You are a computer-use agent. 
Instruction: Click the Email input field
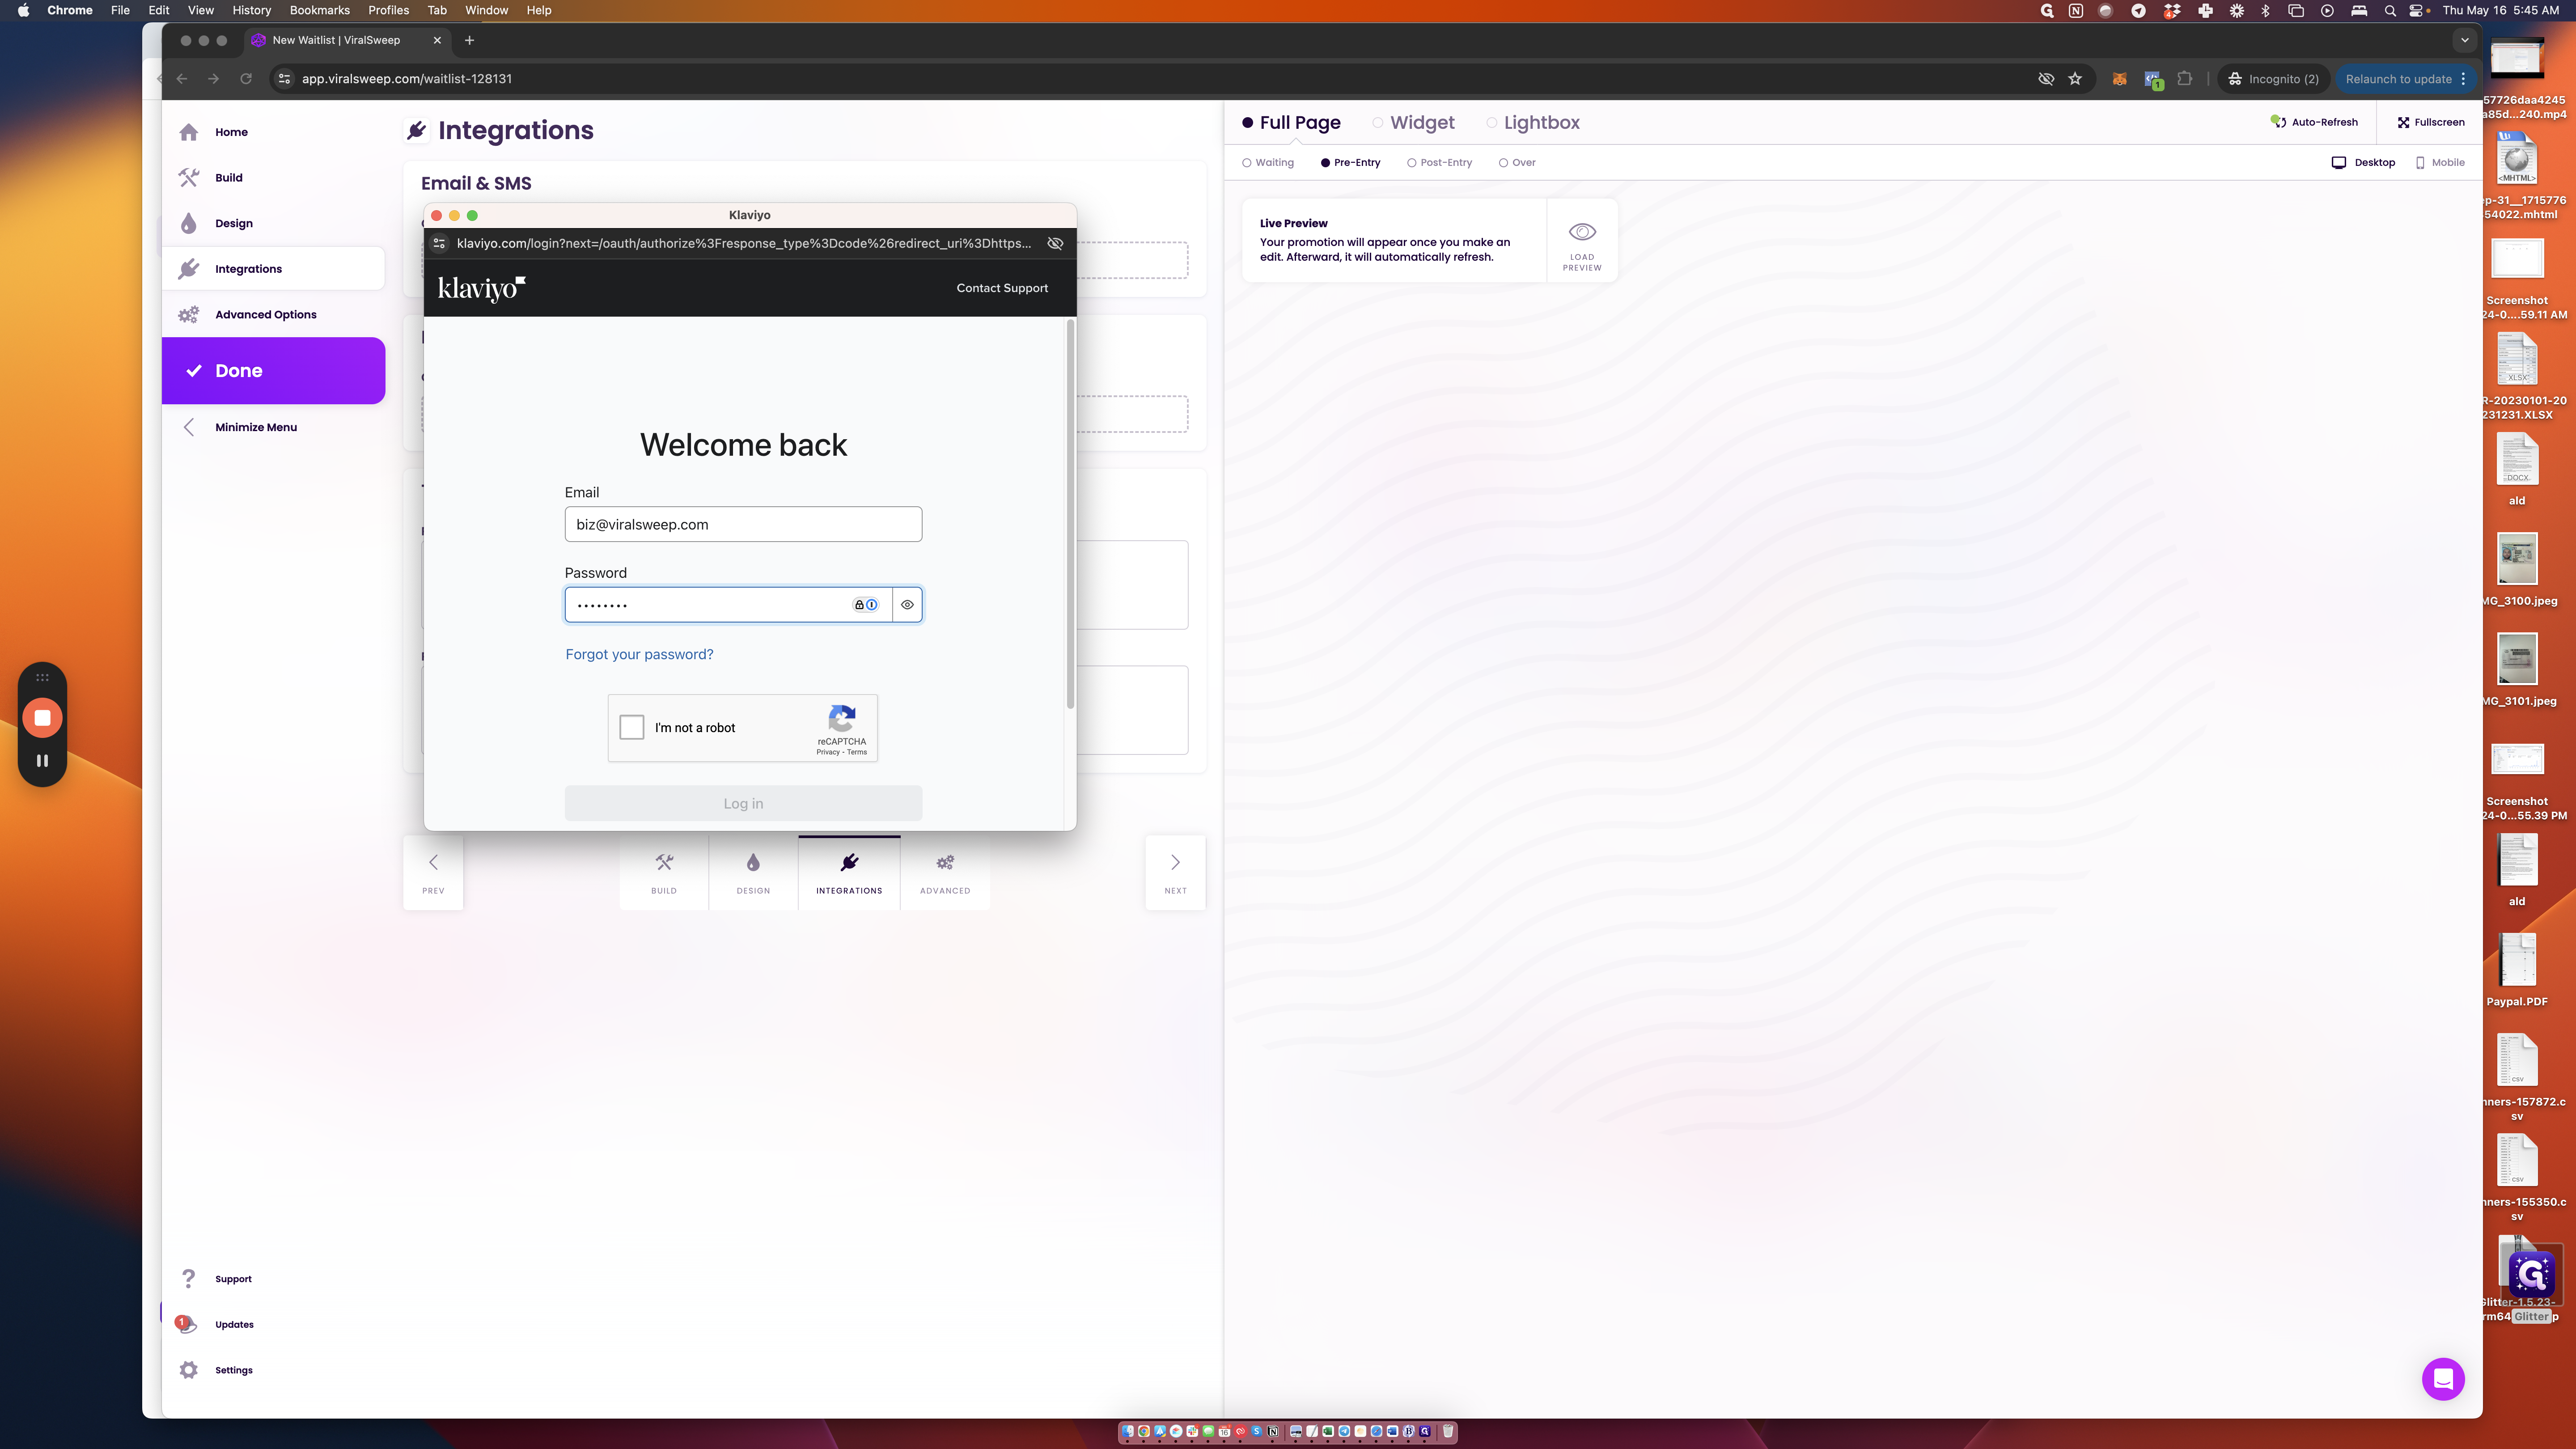click(x=743, y=524)
